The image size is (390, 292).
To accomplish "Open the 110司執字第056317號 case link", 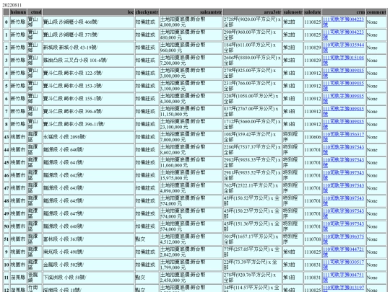I will pyautogui.click(x=343, y=137).
